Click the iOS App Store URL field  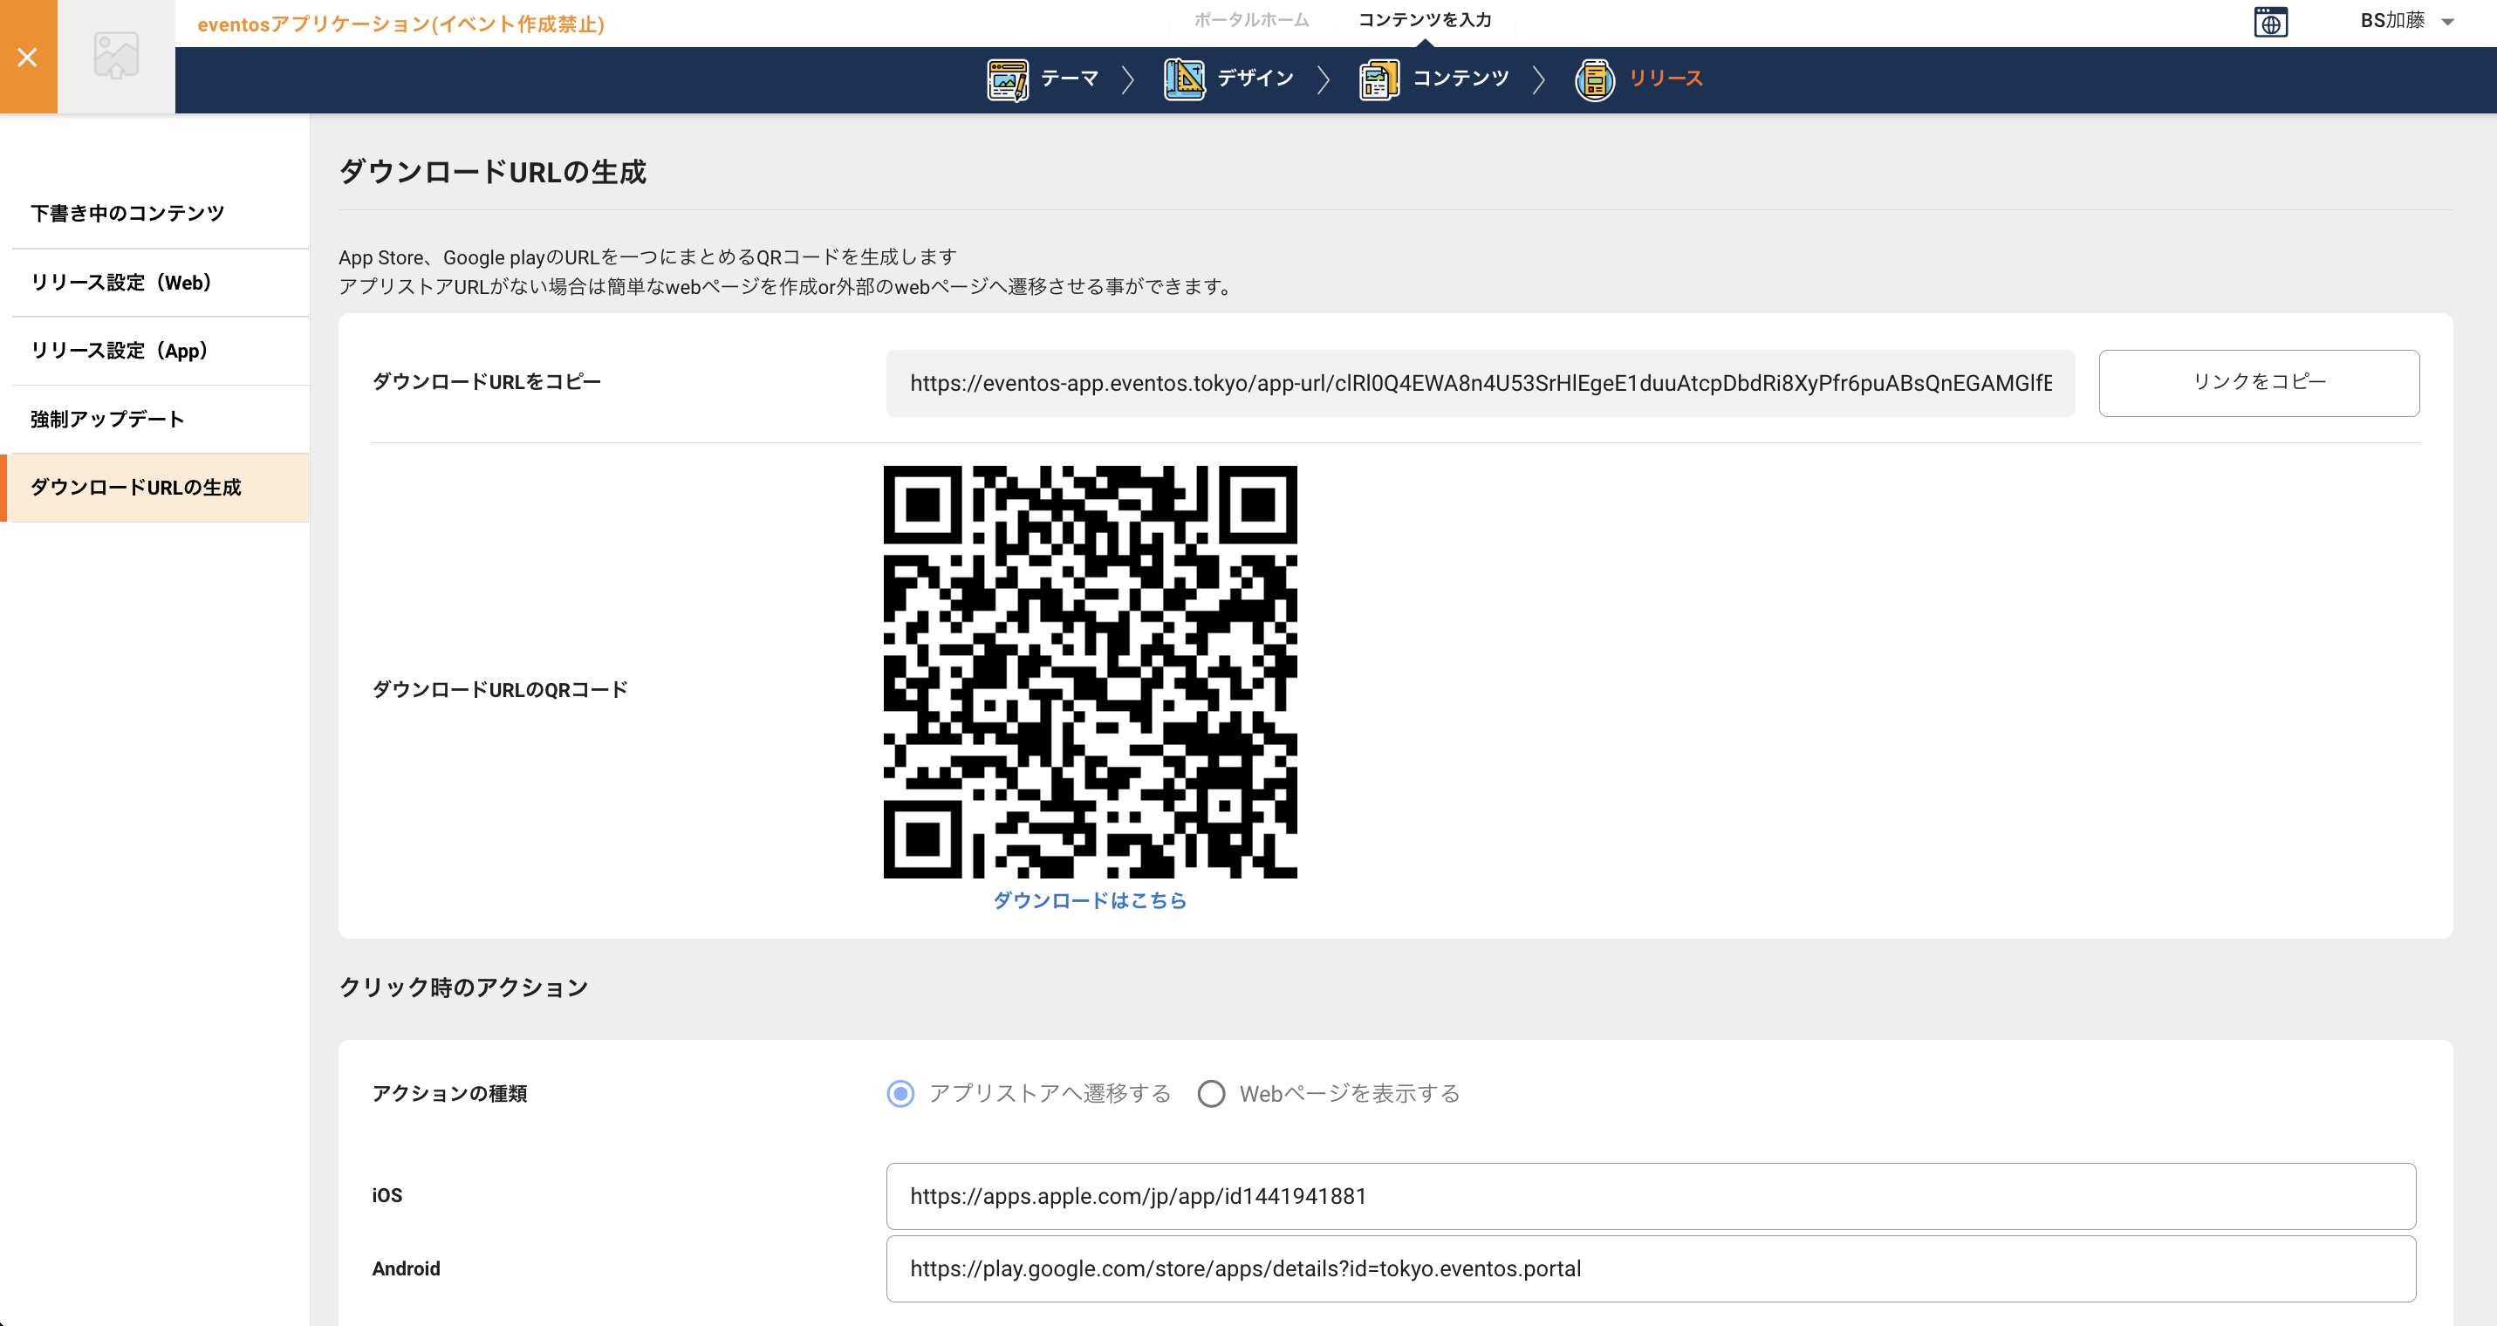point(1650,1196)
